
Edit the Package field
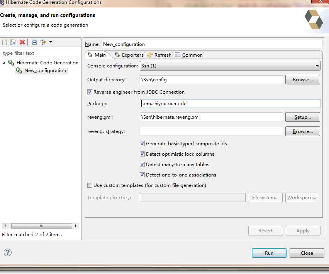tap(230, 104)
